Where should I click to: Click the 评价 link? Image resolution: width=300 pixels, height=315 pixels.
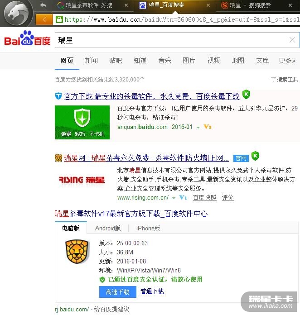click(x=228, y=198)
